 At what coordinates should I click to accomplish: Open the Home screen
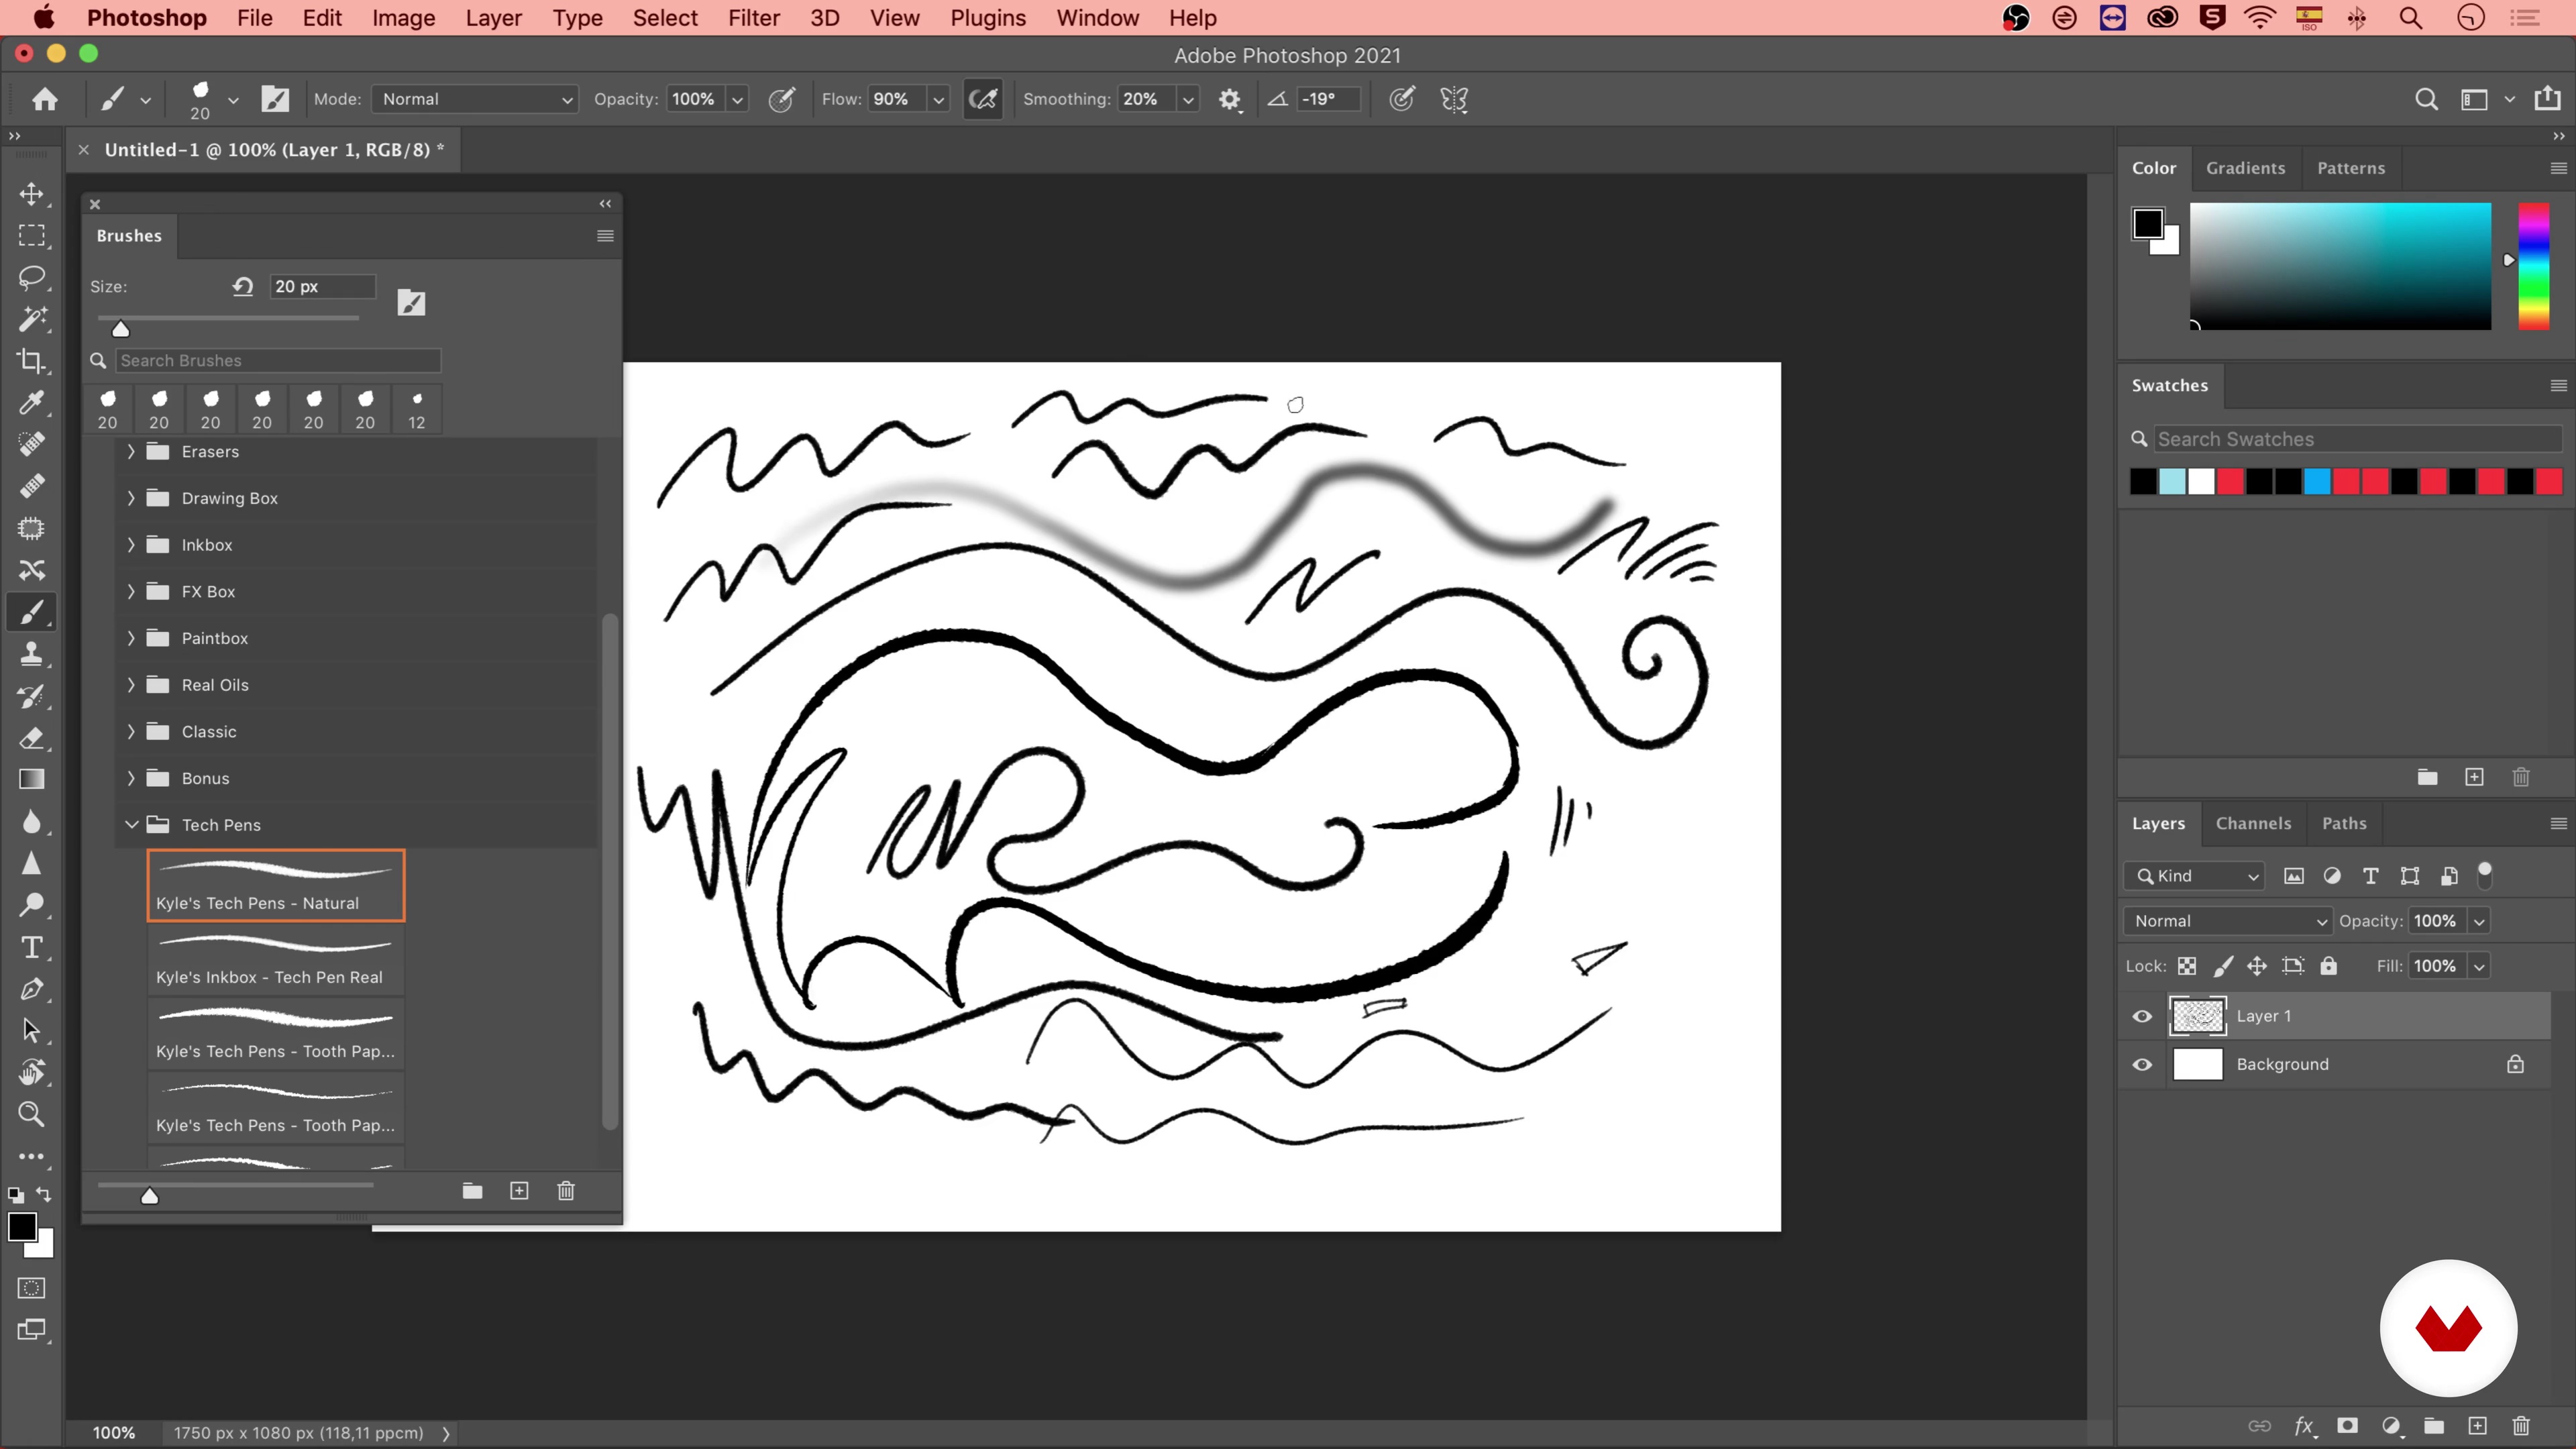click(45, 99)
